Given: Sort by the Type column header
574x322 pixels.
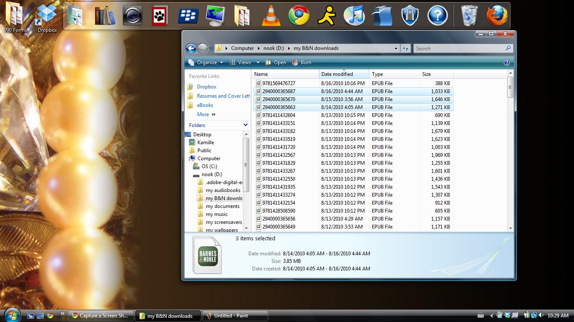Looking at the screenshot, I should point(394,74).
